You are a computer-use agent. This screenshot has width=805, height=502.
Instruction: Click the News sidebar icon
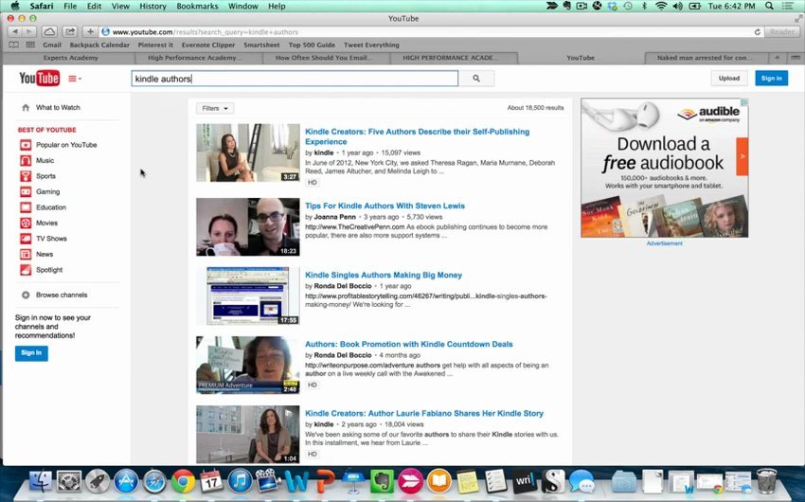(26, 254)
